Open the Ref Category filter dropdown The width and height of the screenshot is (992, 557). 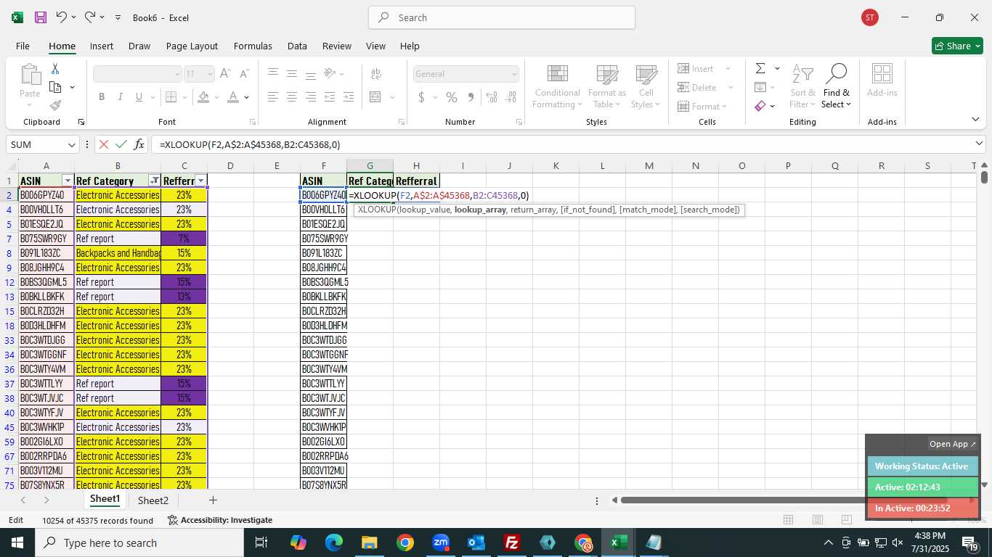coord(154,181)
